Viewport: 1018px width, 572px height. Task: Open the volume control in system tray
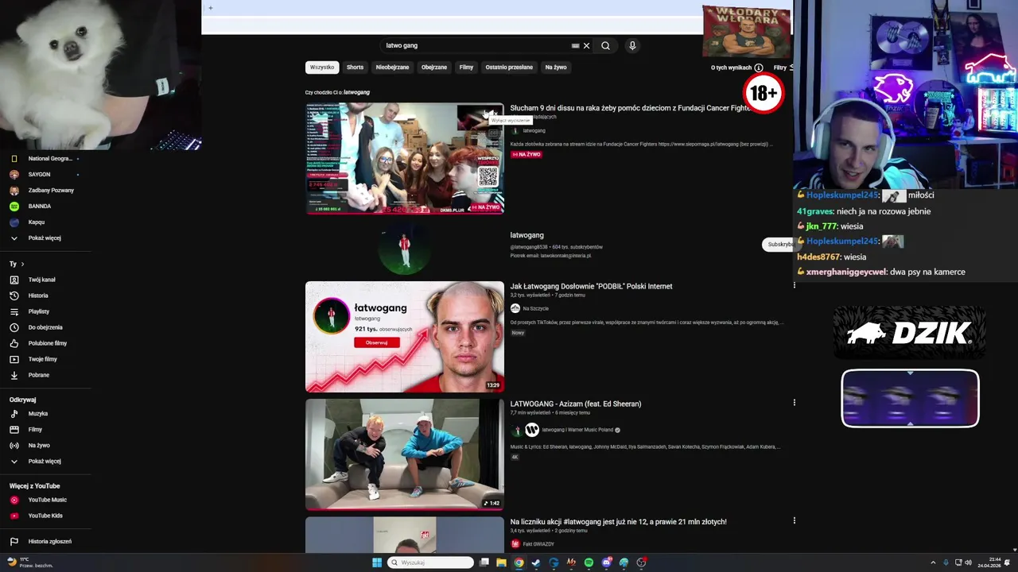(x=968, y=562)
